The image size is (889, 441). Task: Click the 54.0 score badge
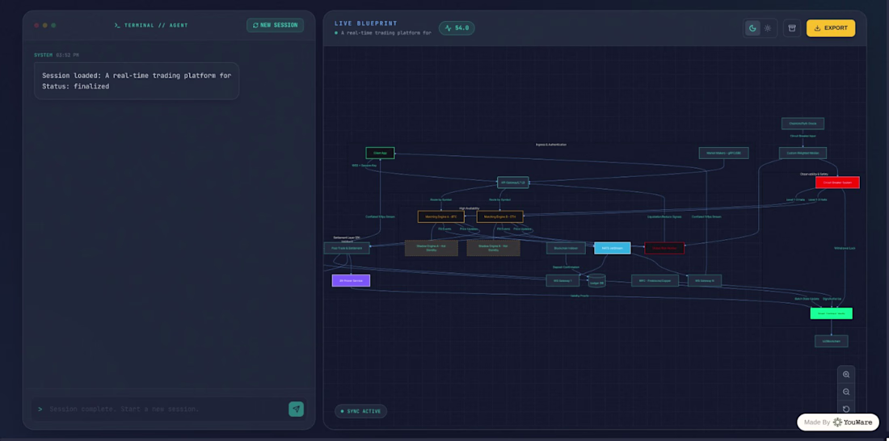457,27
